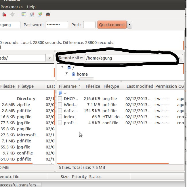Collapse the root '/' tree node triangle
This screenshot has width=187, height=187.
pos(62,67)
